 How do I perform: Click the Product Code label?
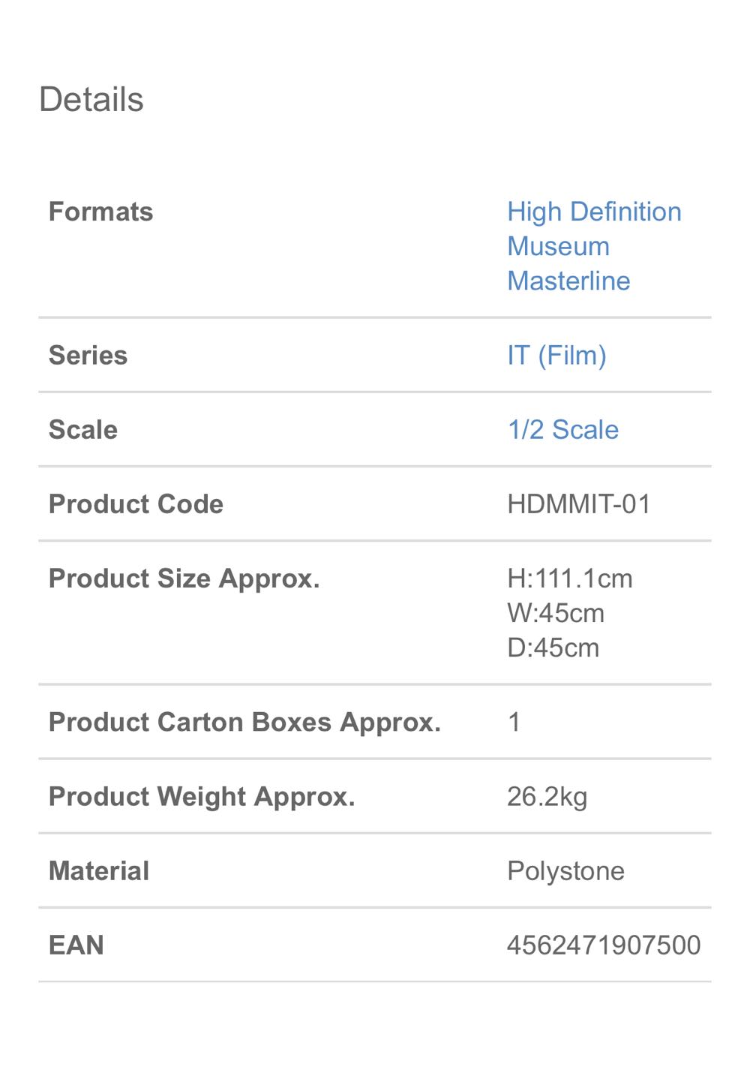click(136, 503)
